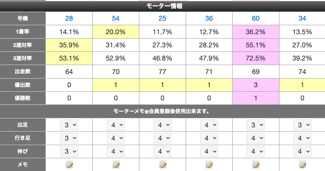The height and width of the screenshot is (171, 325).
Task: Click the pink 36.2% win rate cell
Action: coord(256,32)
